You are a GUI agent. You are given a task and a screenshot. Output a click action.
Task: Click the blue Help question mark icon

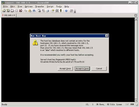66,11
